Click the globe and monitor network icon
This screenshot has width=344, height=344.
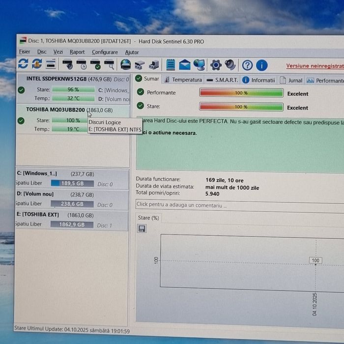coord(199,65)
